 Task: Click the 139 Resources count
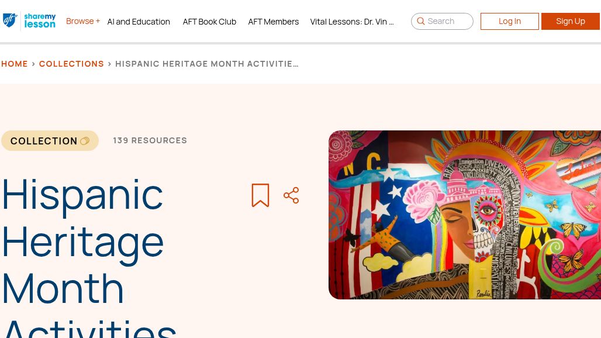[150, 140]
